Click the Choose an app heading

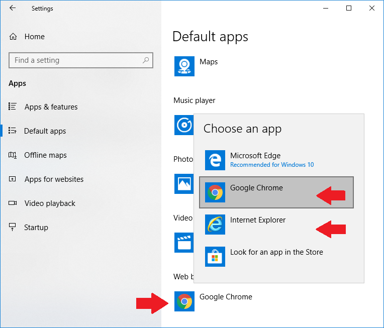point(242,129)
